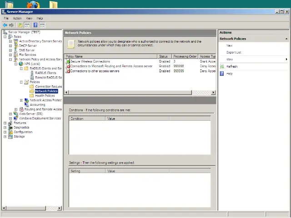
Task: Click the Condition column header
Action: tap(87, 119)
